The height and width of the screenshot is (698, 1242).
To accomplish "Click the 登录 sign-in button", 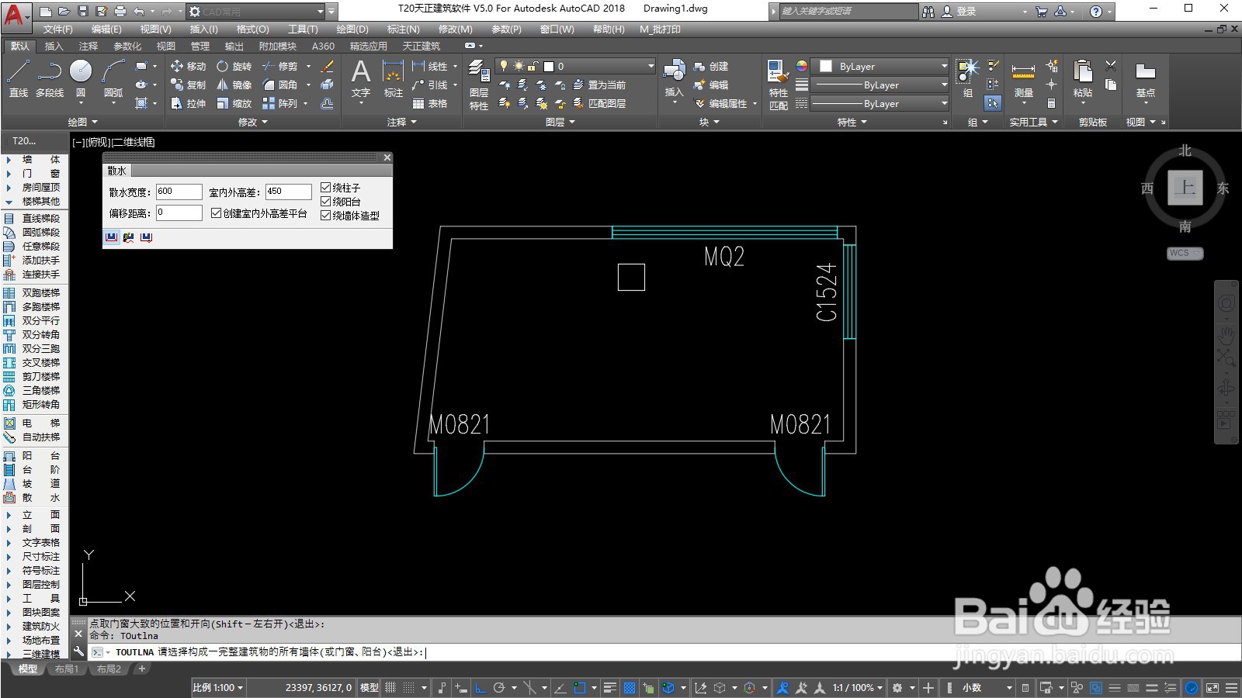I will click(959, 11).
